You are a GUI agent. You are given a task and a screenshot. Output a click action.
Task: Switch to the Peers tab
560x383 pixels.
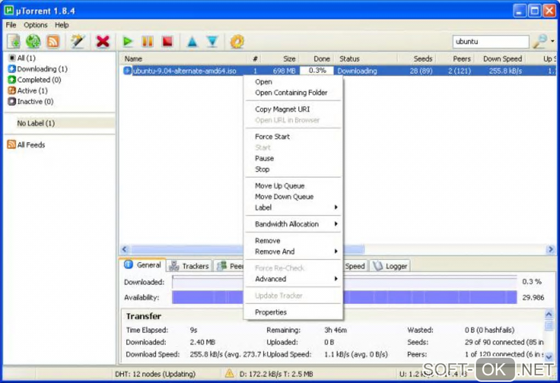[229, 266]
